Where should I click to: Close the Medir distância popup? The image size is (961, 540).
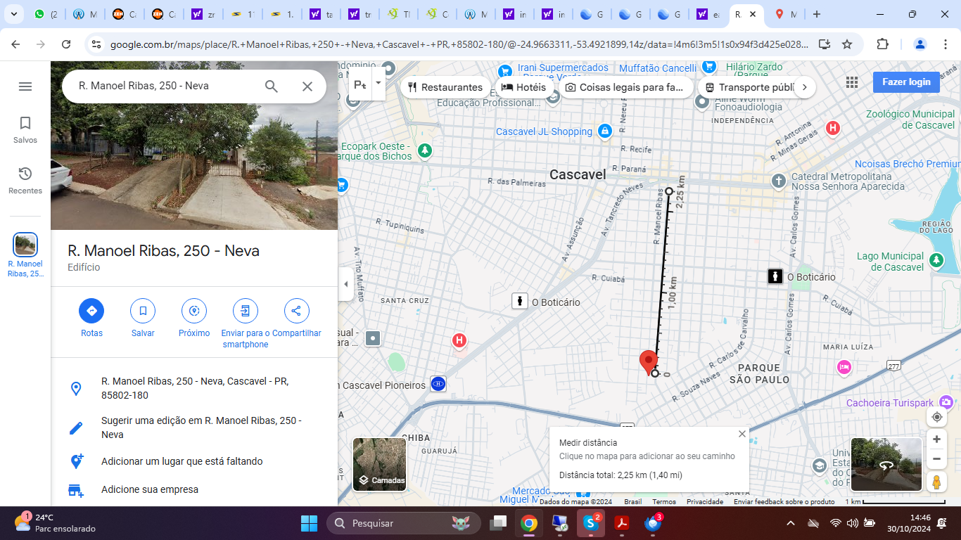click(x=742, y=434)
